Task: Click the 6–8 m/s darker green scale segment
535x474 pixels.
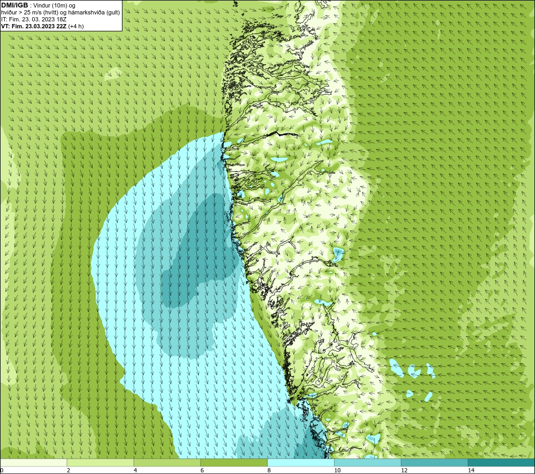Action: click(234, 463)
